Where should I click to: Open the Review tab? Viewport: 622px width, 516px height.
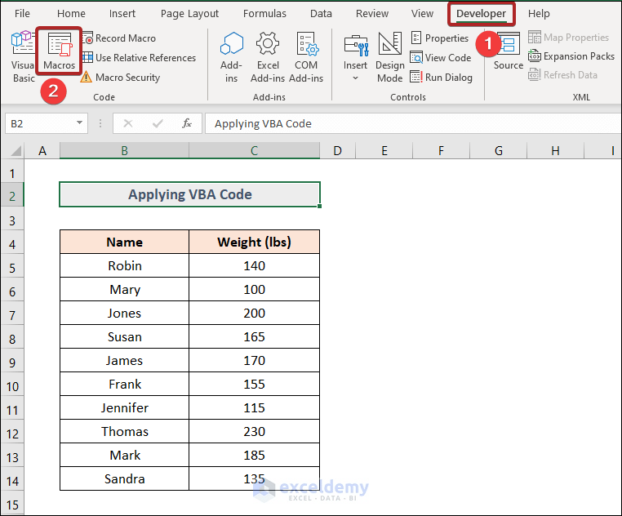click(x=372, y=14)
